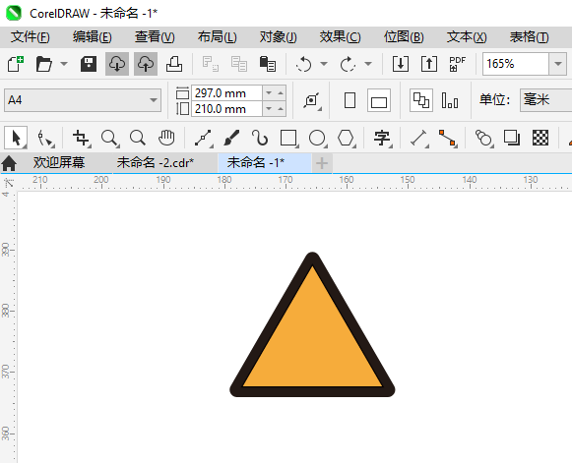
Task: Switch to portrait orientation
Action: tap(350, 100)
